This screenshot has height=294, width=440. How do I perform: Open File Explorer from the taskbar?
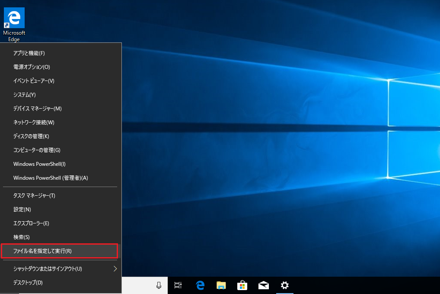pos(221,285)
